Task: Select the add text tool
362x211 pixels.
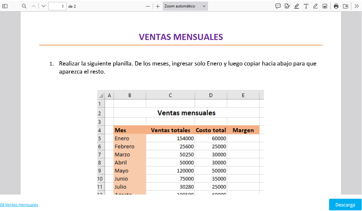Action: 306,6
